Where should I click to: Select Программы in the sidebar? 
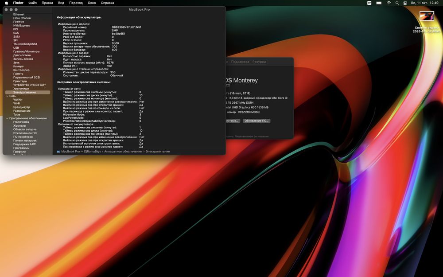[x=21, y=148]
